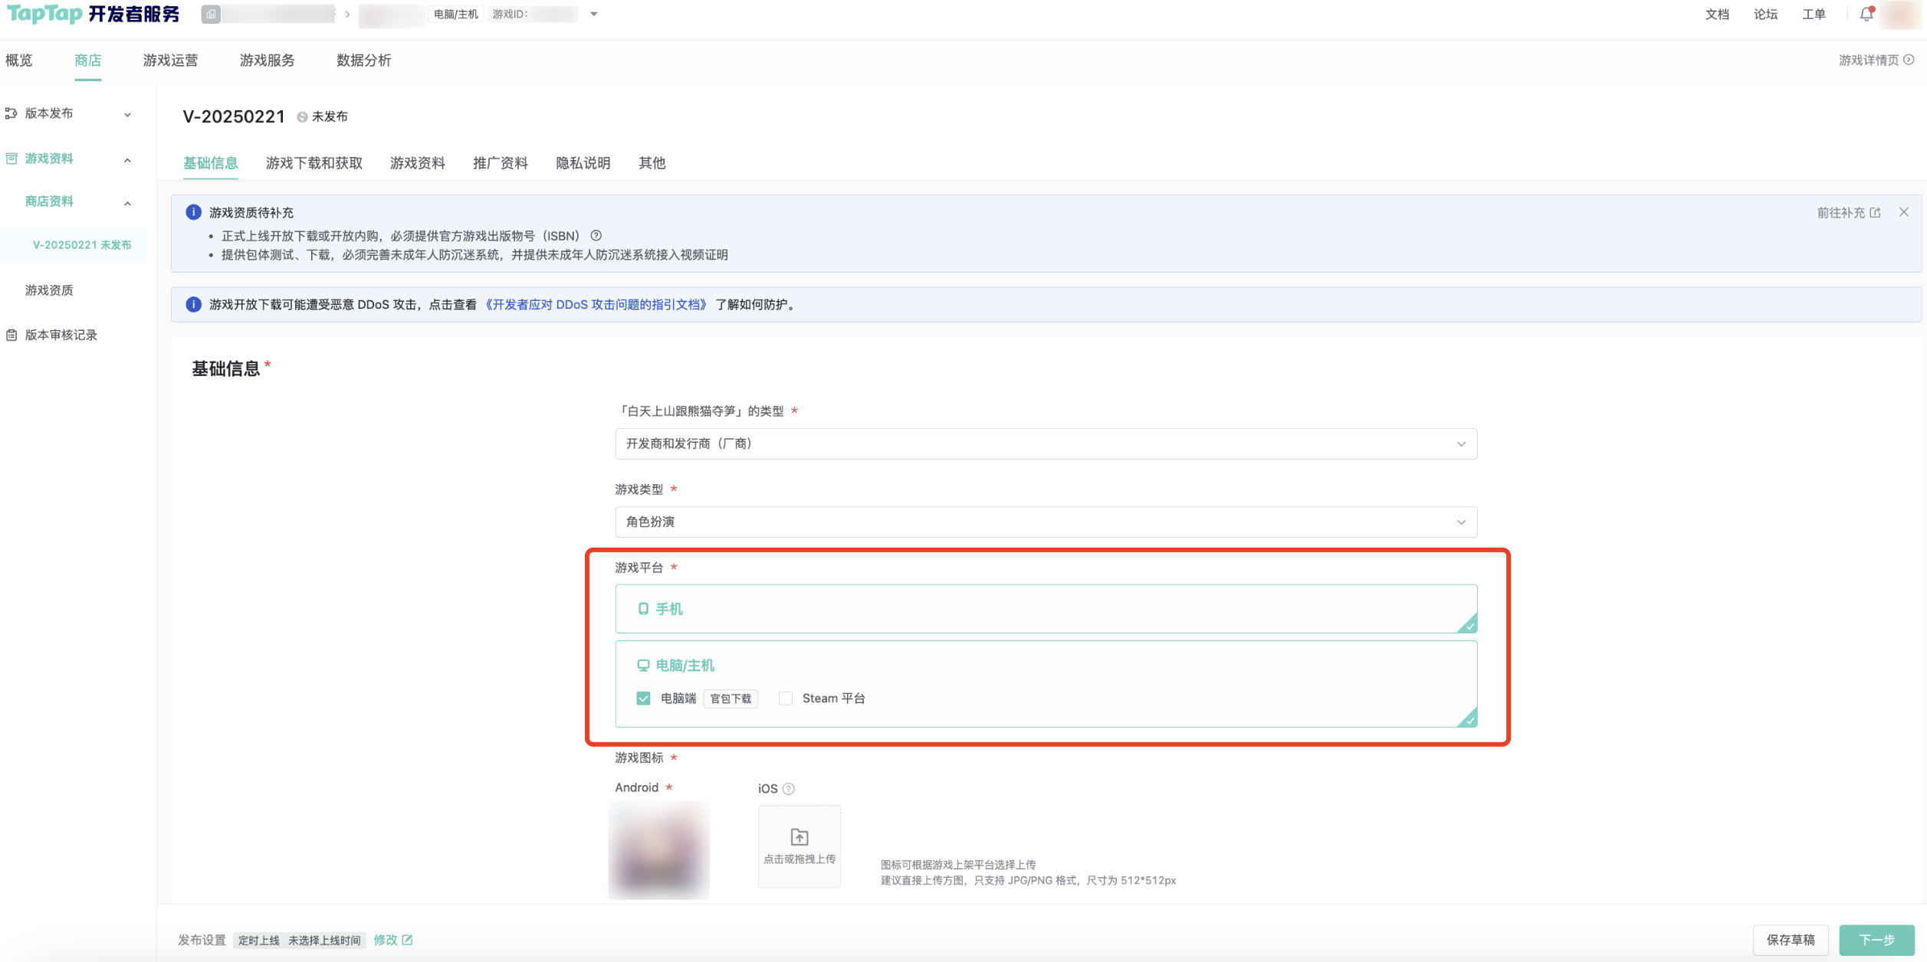Select the 游戏下载和获取 sub-tab
The width and height of the screenshot is (1927, 962).
pyautogui.click(x=314, y=163)
